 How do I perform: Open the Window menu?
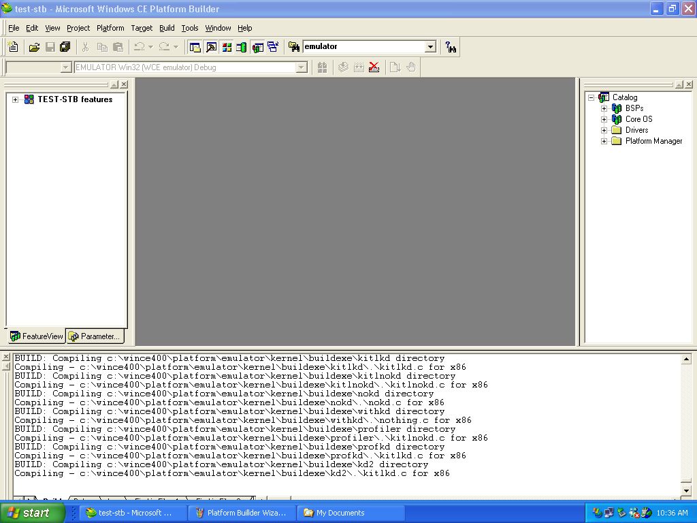218,28
